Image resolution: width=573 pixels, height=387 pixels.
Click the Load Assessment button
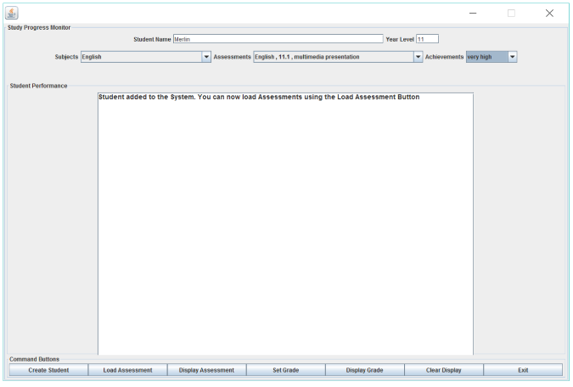point(127,371)
